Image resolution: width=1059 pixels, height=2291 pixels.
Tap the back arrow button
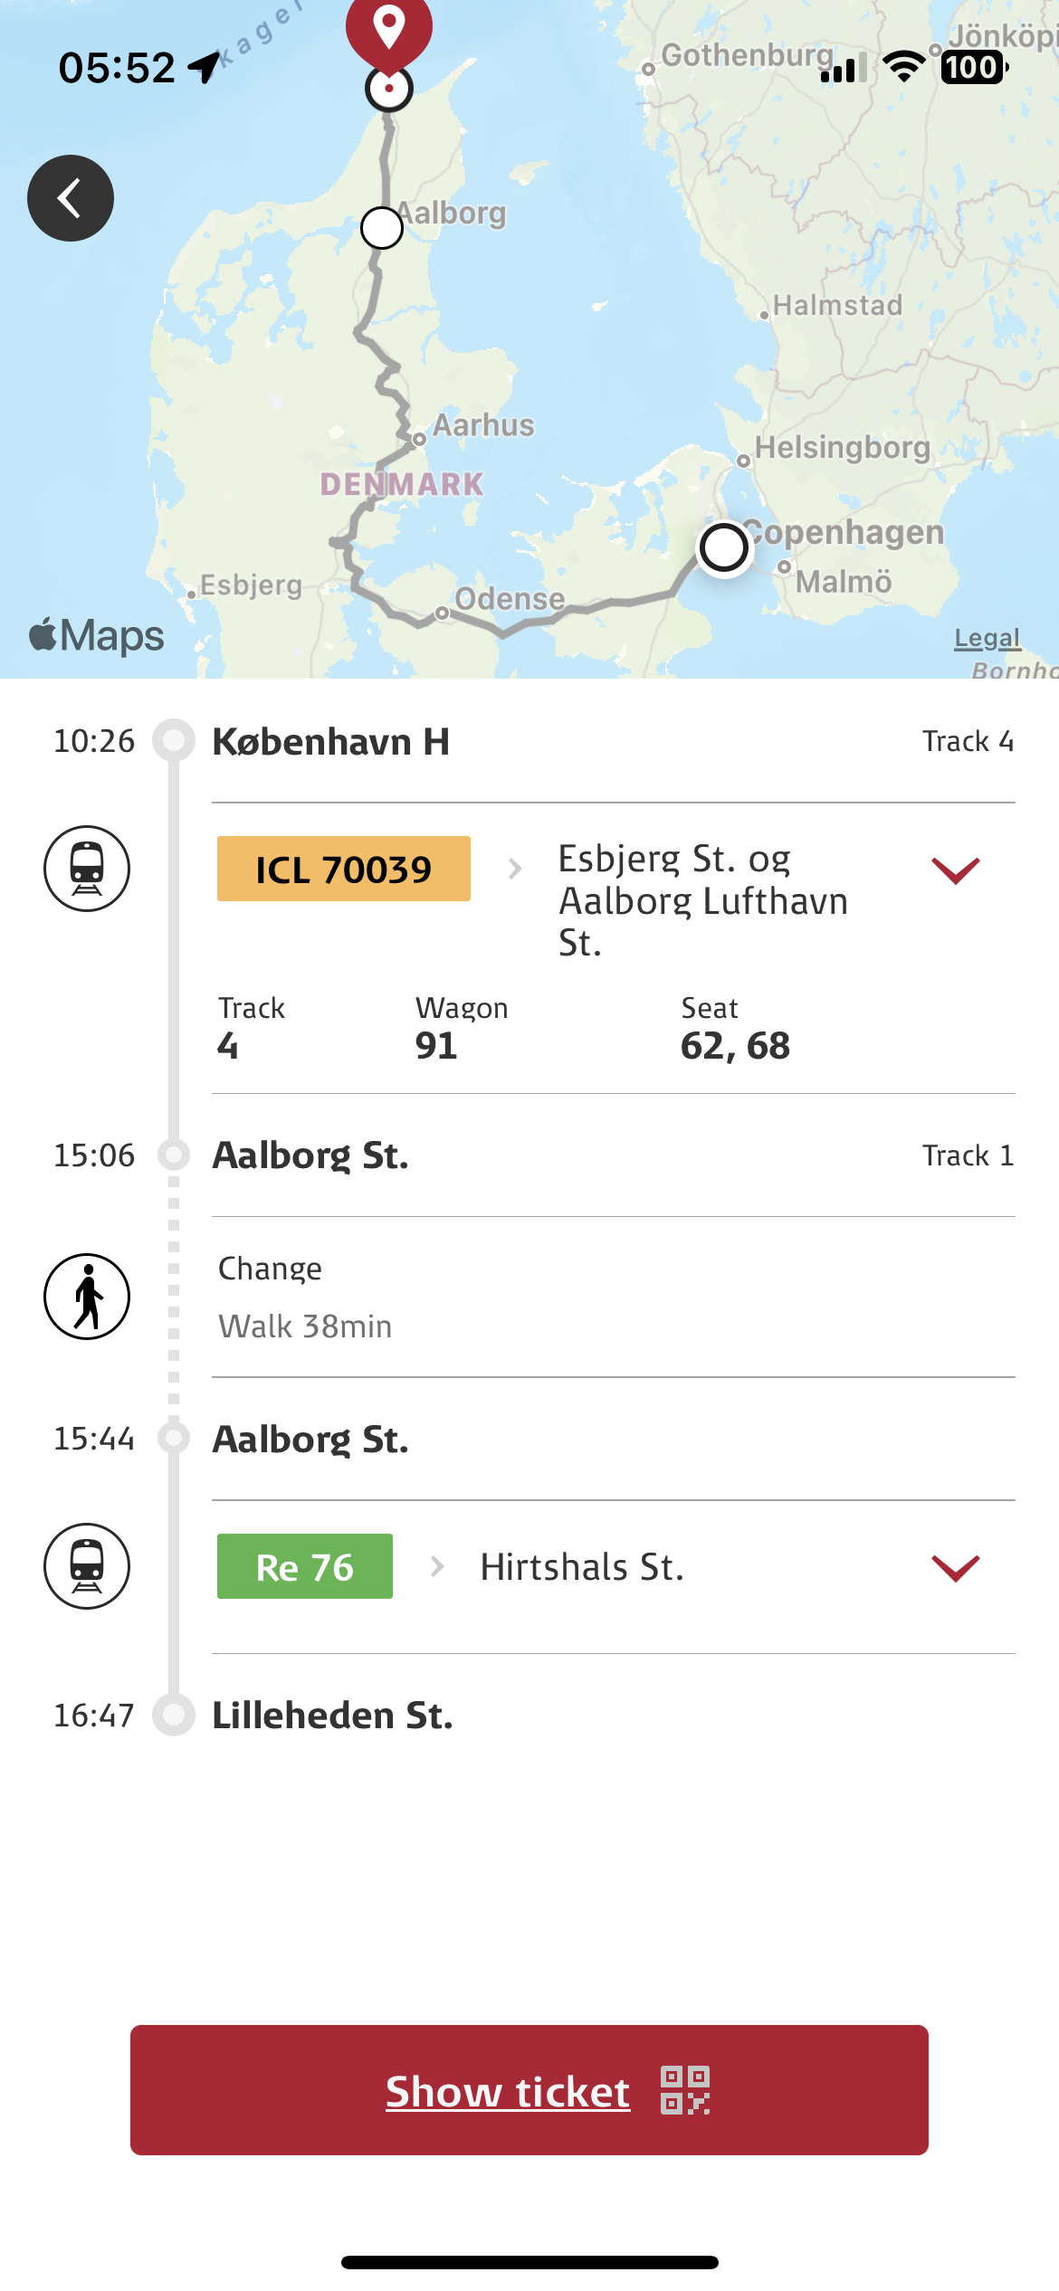(x=71, y=198)
